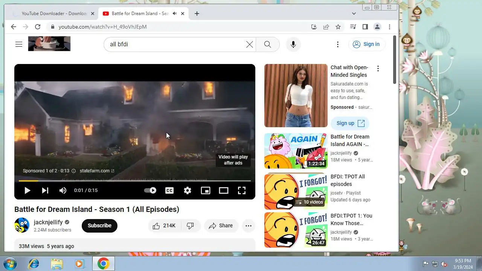Expand the video description box
The image size is (482, 271).
click(x=135, y=245)
